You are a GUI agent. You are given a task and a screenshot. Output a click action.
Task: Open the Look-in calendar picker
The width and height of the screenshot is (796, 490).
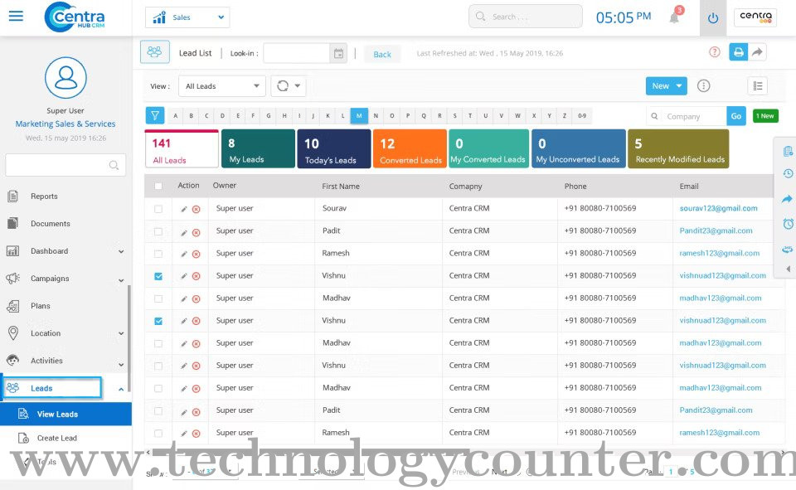pos(338,53)
